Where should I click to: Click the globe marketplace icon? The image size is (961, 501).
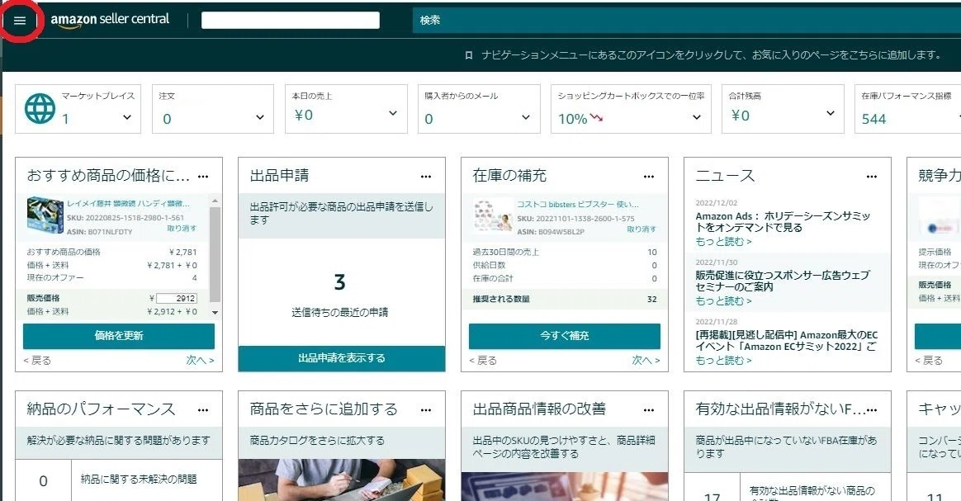tap(40, 109)
